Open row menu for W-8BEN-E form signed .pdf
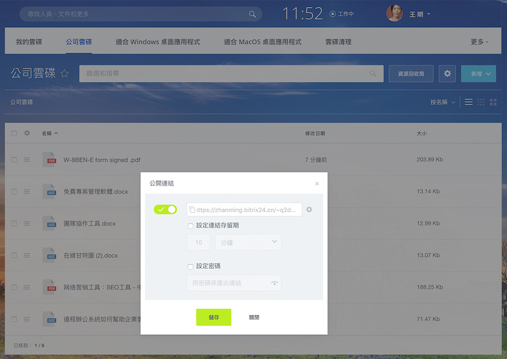Screen dimensions: 507x359 click(x=27, y=160)
